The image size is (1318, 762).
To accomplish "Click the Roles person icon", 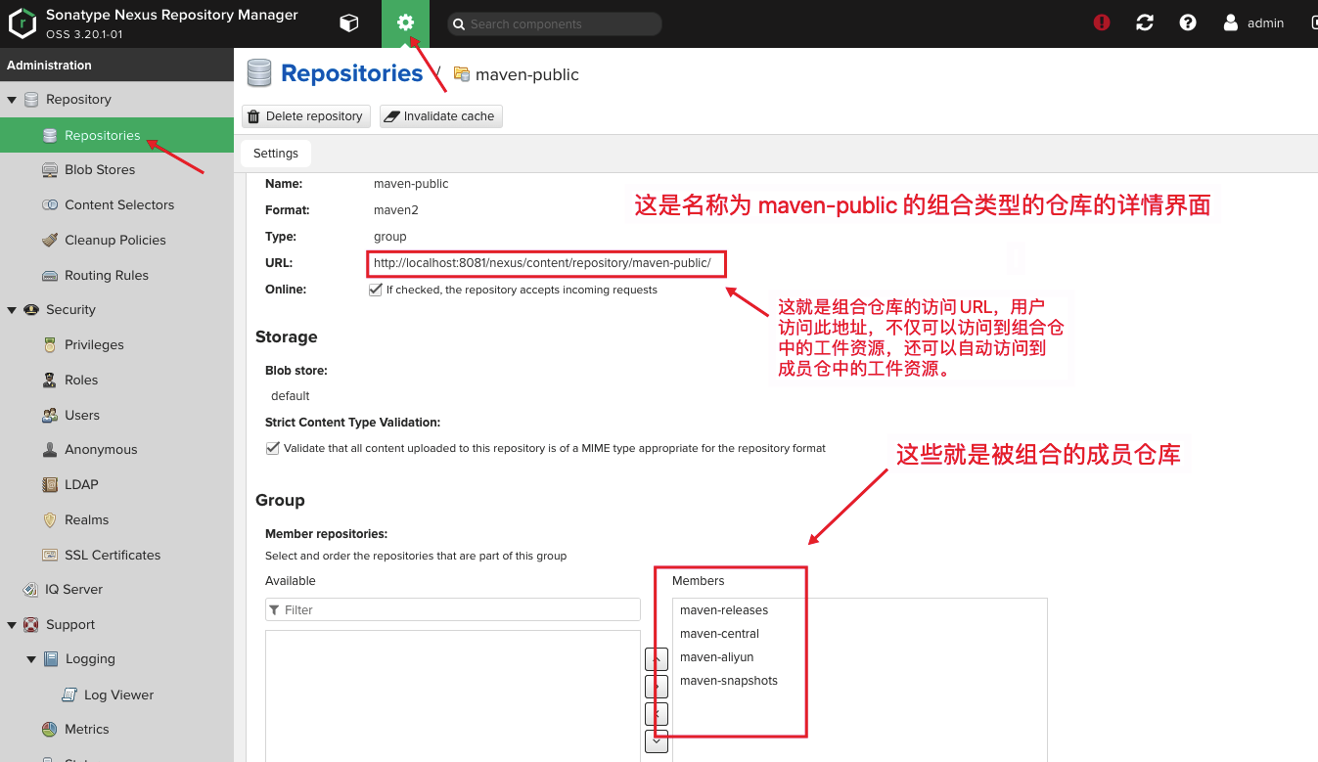I will (50, 380).
